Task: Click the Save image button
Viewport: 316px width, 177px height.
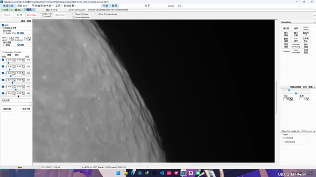Action: tap(32, 15)
